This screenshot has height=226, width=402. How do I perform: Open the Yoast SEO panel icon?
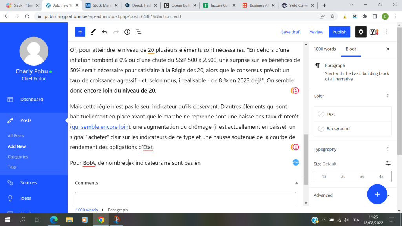(374, 32)
